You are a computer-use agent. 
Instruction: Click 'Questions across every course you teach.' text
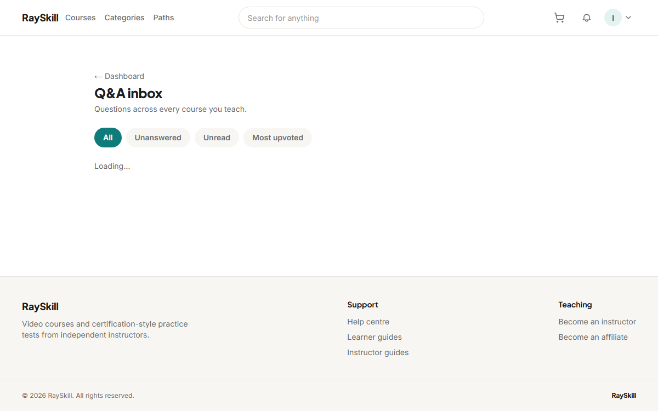(x=171, y=109)
